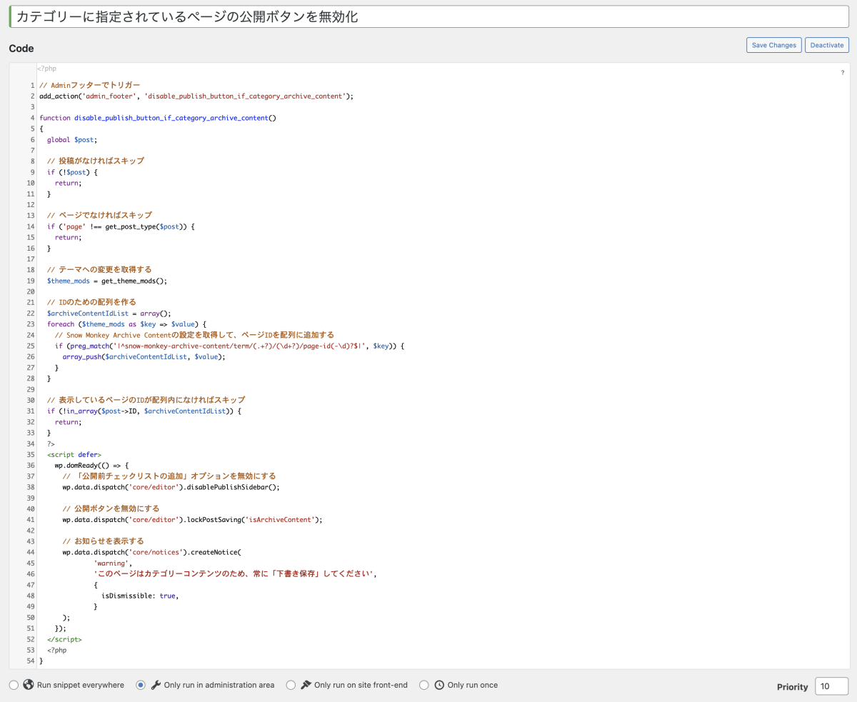Viewport: 857px width, 702px height.
Task: Click the add_action('admin_footer' line of code
Action: point(196,96)
